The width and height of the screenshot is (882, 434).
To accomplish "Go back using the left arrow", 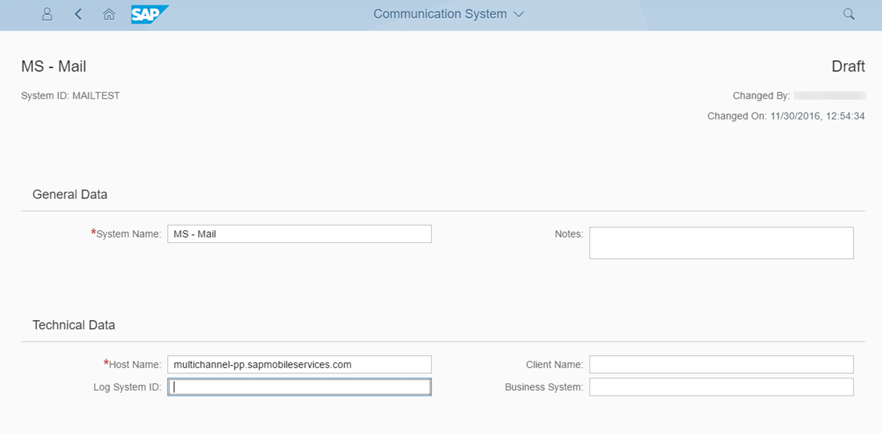I will (x=78, y=14).
